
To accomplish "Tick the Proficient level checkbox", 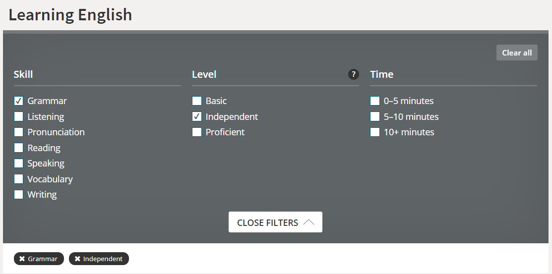I will click(x=197, y=132).
